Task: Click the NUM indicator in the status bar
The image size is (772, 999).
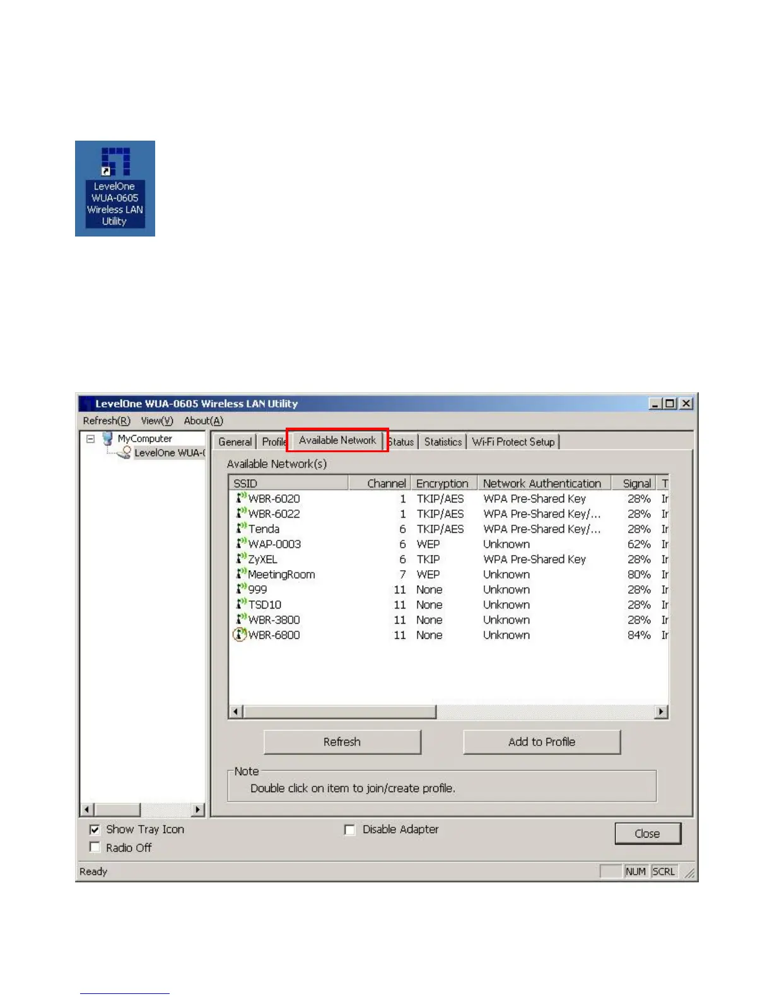Action: tap(636, 871)
